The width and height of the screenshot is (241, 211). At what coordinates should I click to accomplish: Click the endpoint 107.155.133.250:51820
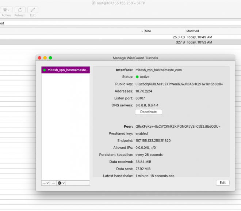pyautogui.click(x=153, y=141)
